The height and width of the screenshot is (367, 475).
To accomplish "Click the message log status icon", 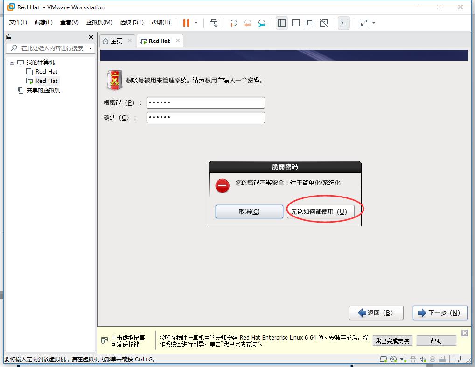I will (x=457, y=359).
